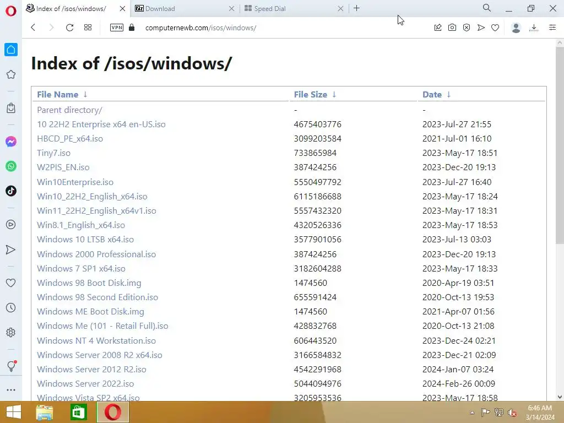Viewport: 564px width, 423px height.
Task: Download Windows 98 Second Edition.iso
Action: click(97, 297)
